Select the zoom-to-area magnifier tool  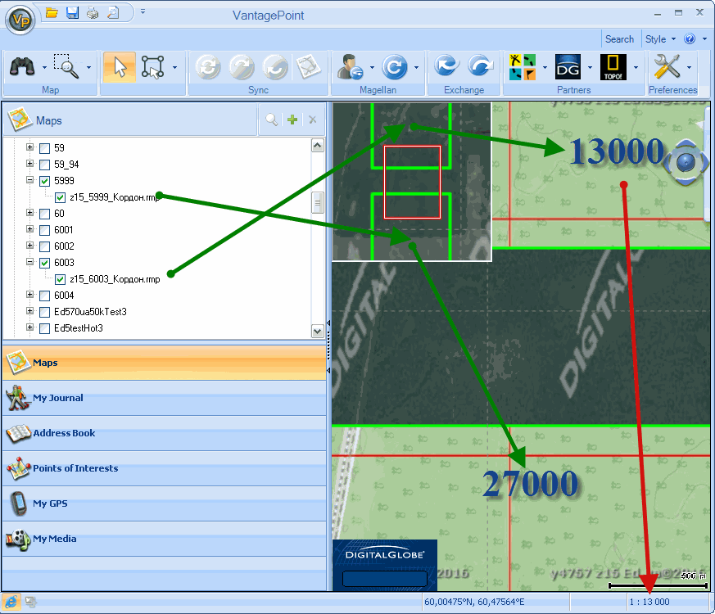pyautogui.click(x=66, y=66)
